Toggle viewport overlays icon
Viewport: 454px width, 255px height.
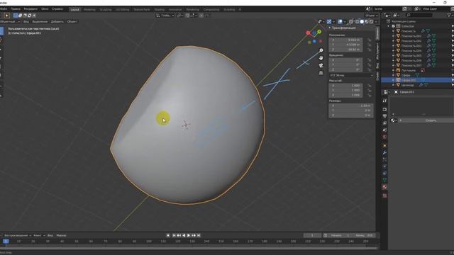340,21
